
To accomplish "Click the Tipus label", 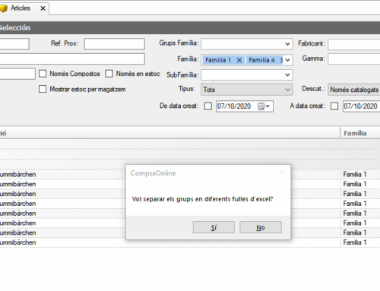I will click(x=187, y=89).
